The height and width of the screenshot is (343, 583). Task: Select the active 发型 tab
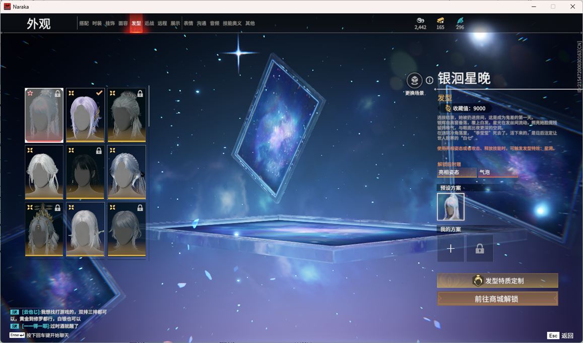[x=136, y=23]
